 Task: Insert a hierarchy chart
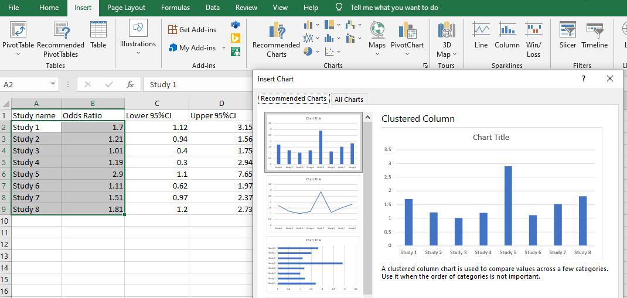pos(329,25)
